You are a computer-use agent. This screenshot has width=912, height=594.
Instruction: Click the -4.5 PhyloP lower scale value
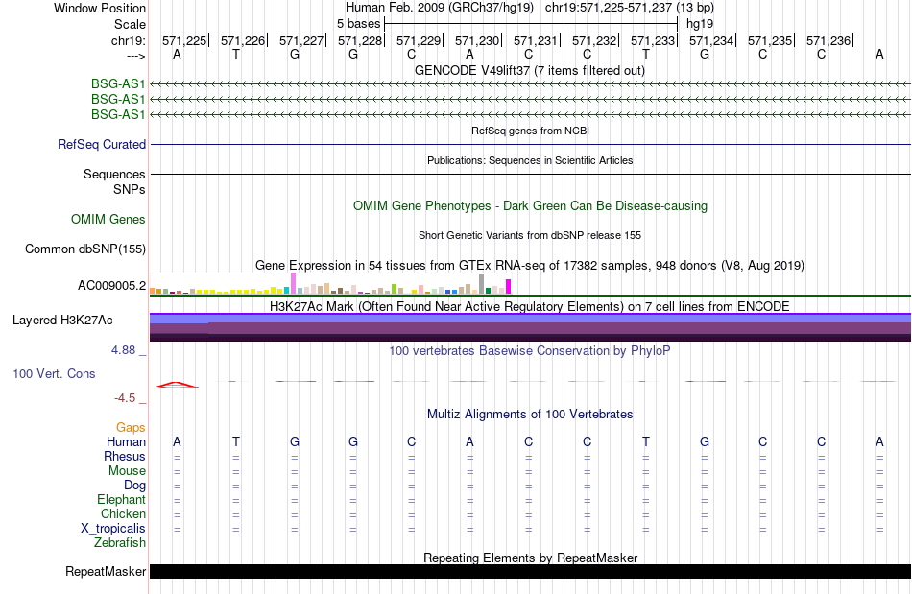click(125, 398)
